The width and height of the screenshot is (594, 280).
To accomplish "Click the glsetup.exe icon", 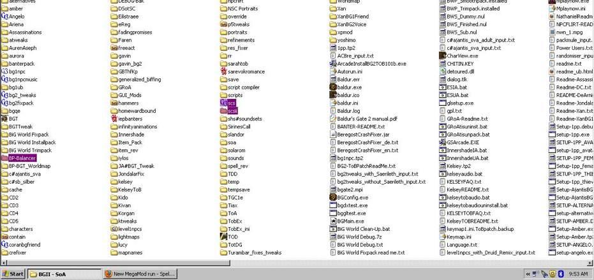I will [443, 103].
